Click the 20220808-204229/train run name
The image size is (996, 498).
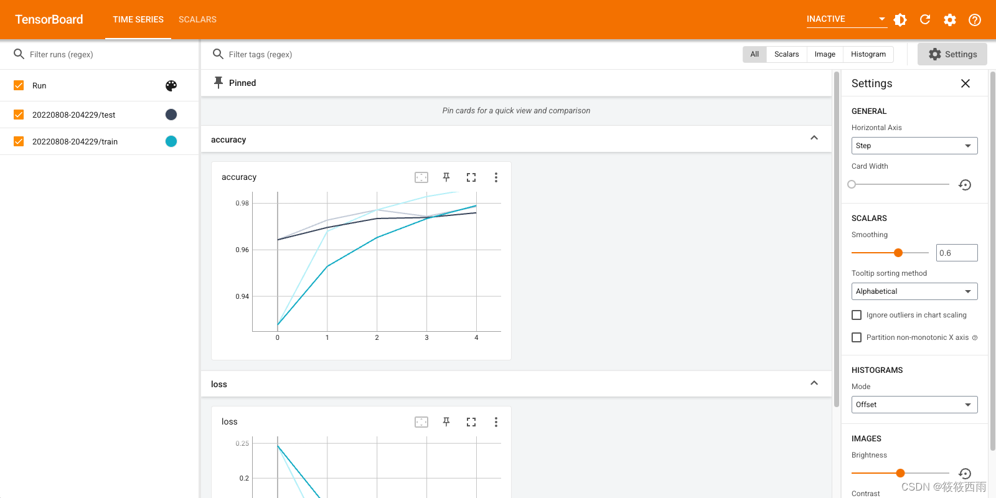75,141
